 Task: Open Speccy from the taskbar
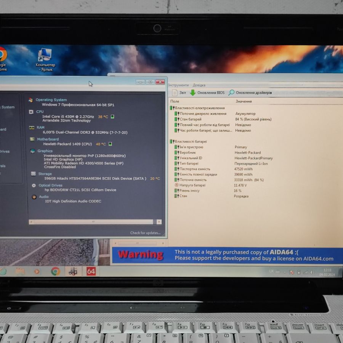point(73,271)
